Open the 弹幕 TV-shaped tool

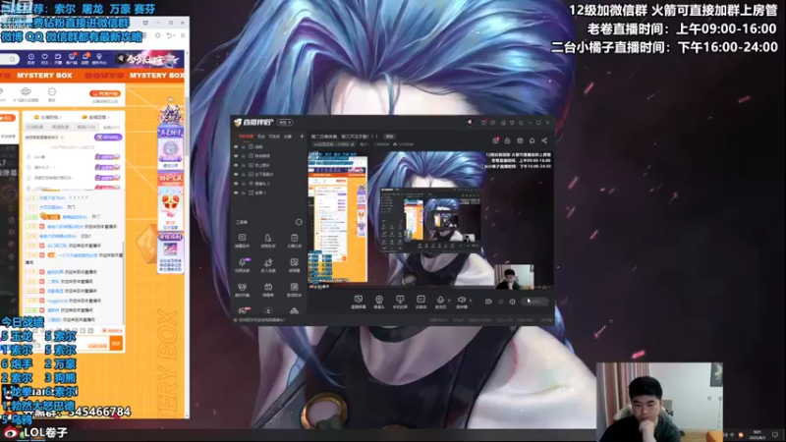(x=268, y=289)
